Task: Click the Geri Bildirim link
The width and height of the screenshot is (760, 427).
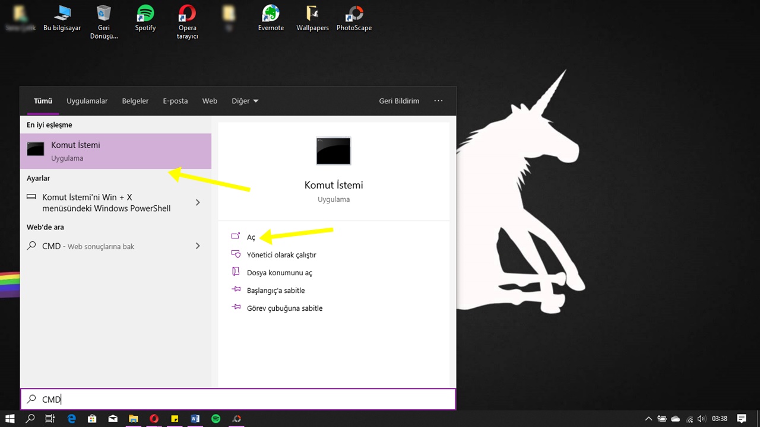Action: coord(399,101)
